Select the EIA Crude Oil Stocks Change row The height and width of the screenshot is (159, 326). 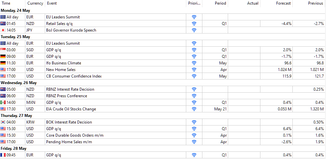pyautogui.click(x=75, y=109)
